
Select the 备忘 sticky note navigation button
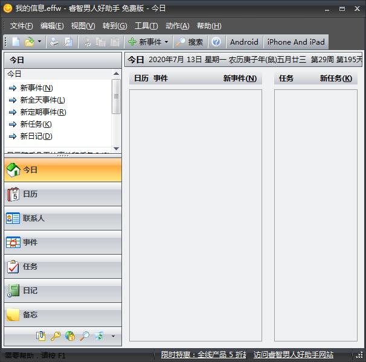[63, 315]
